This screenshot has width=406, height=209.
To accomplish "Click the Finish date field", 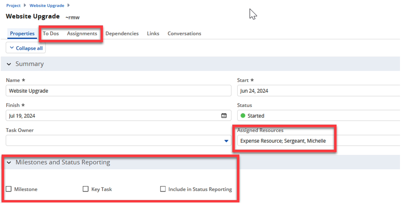I will point(118,116).
